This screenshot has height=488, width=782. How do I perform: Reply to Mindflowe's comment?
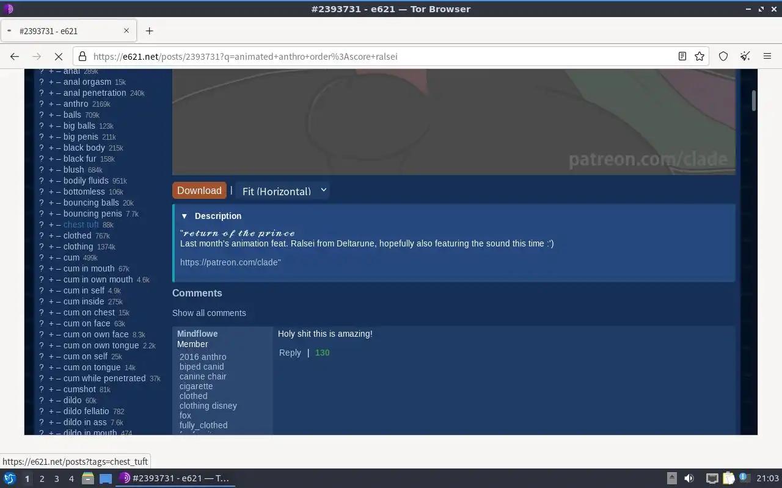[x=290, y=353]
